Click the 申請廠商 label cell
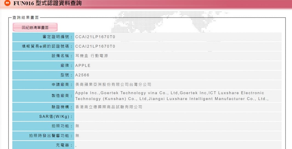Screen dimensions: 292x149 pyautogui.click(x=43, y=85)
